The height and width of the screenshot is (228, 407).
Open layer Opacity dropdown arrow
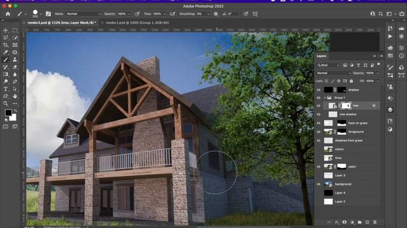pos(377,73)
